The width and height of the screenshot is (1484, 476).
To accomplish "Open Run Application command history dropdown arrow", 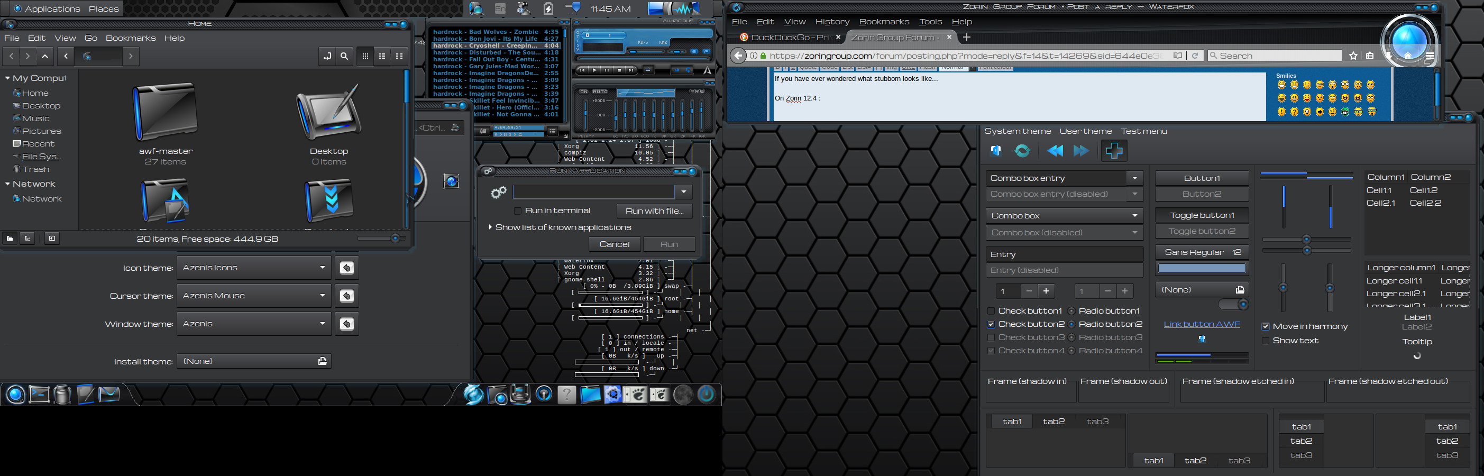I will pyautogui.click(x=684, y=192).
